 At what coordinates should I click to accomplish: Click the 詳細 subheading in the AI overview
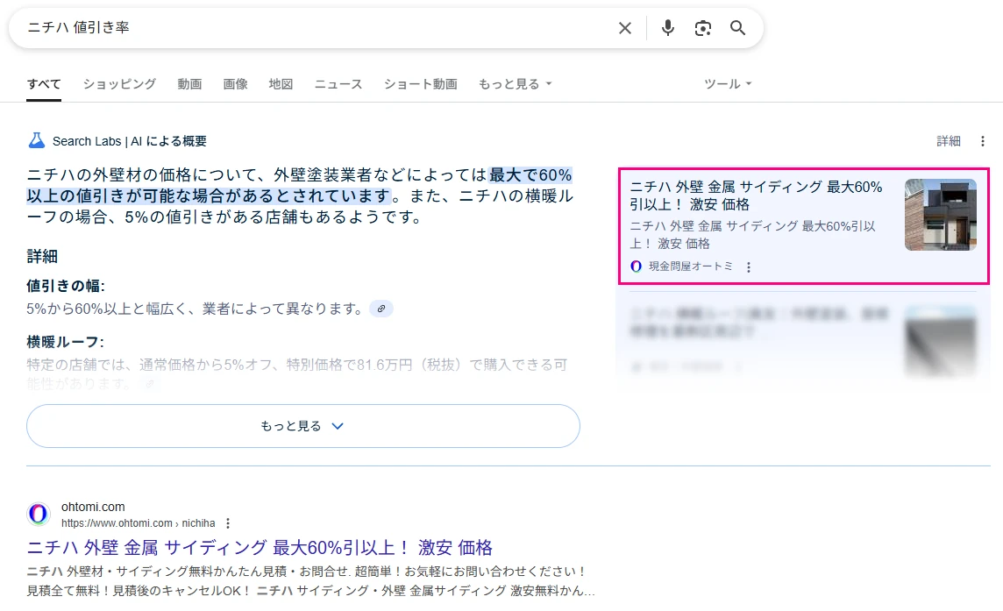42,257
